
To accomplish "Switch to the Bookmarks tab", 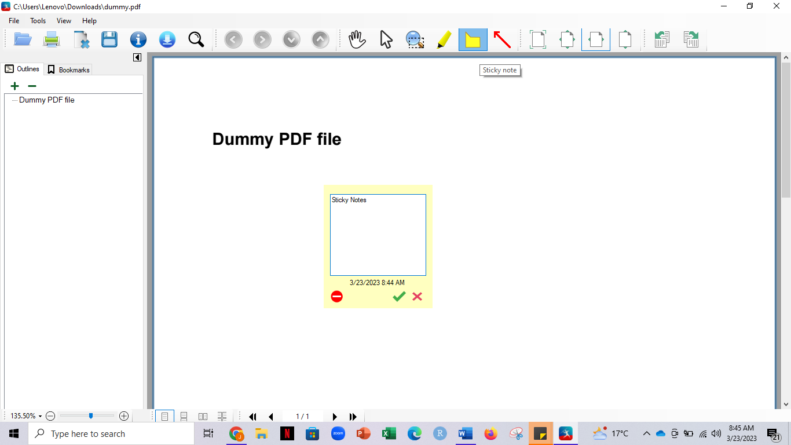I will (x=68, y=70).
